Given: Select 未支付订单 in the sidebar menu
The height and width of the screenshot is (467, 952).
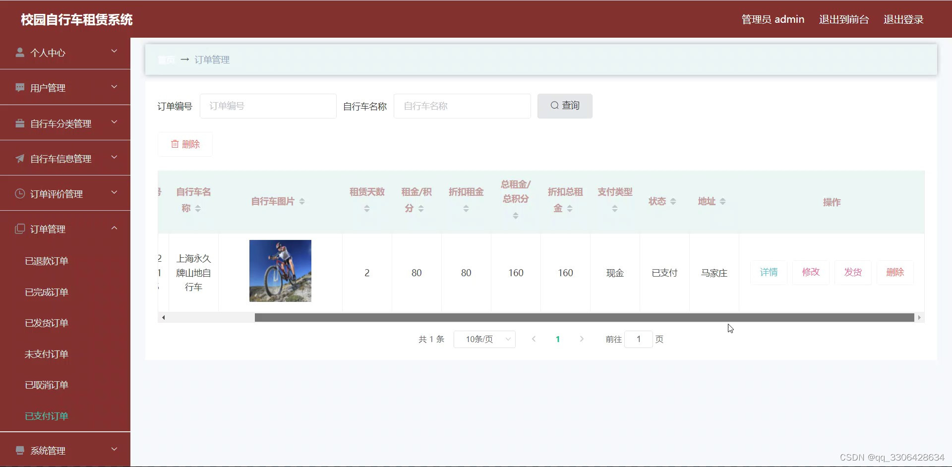Looking at the screenshot, I should (46, 354).
